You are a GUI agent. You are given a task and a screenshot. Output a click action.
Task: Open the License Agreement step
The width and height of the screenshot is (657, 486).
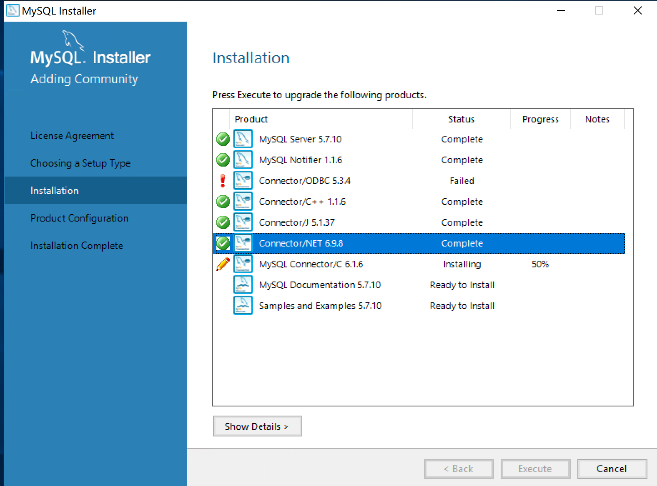[72, 136]
